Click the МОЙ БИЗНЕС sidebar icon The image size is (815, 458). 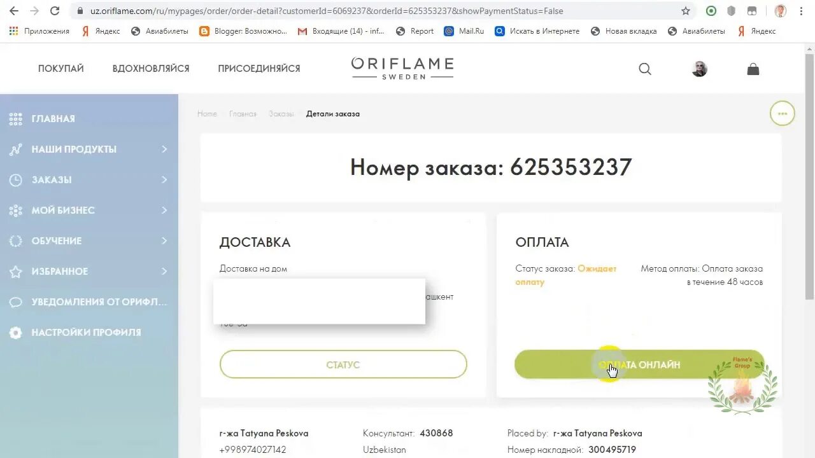click(16, 211)
